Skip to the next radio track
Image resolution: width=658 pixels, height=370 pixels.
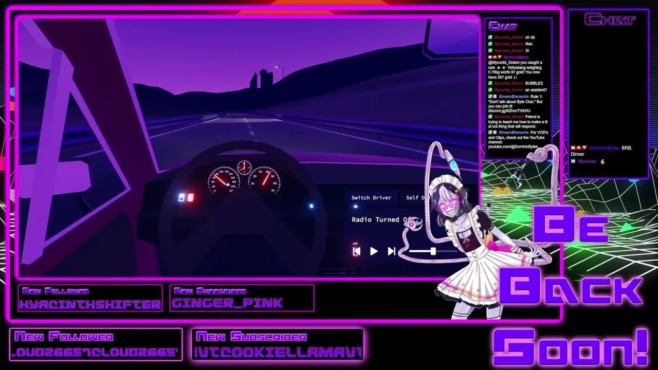coord(391,251)
